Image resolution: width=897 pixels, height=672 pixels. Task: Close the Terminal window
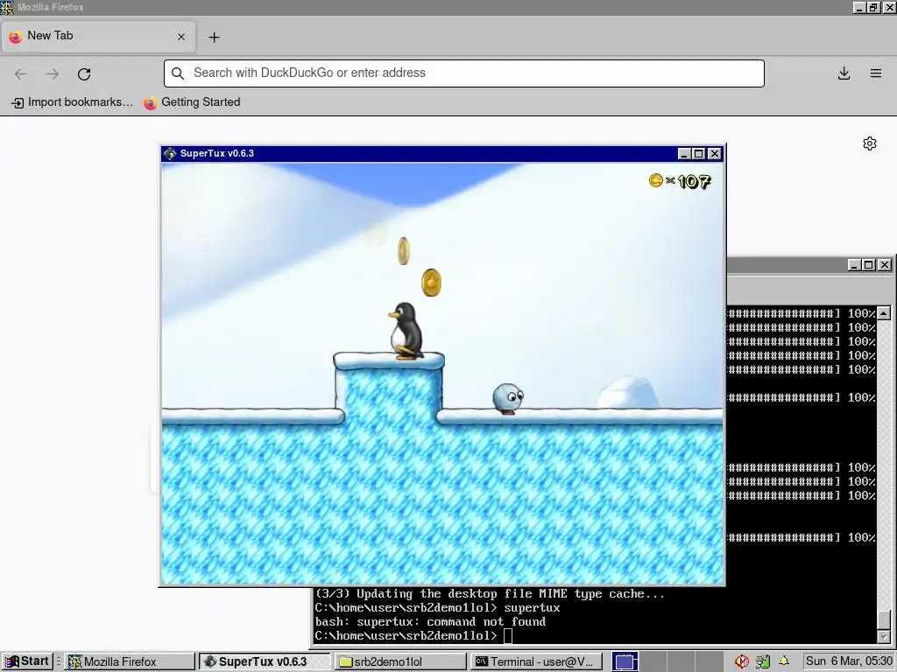[x=885, y=264]
